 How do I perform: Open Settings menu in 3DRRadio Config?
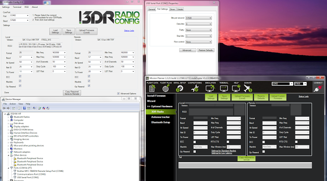pos(6,7)
